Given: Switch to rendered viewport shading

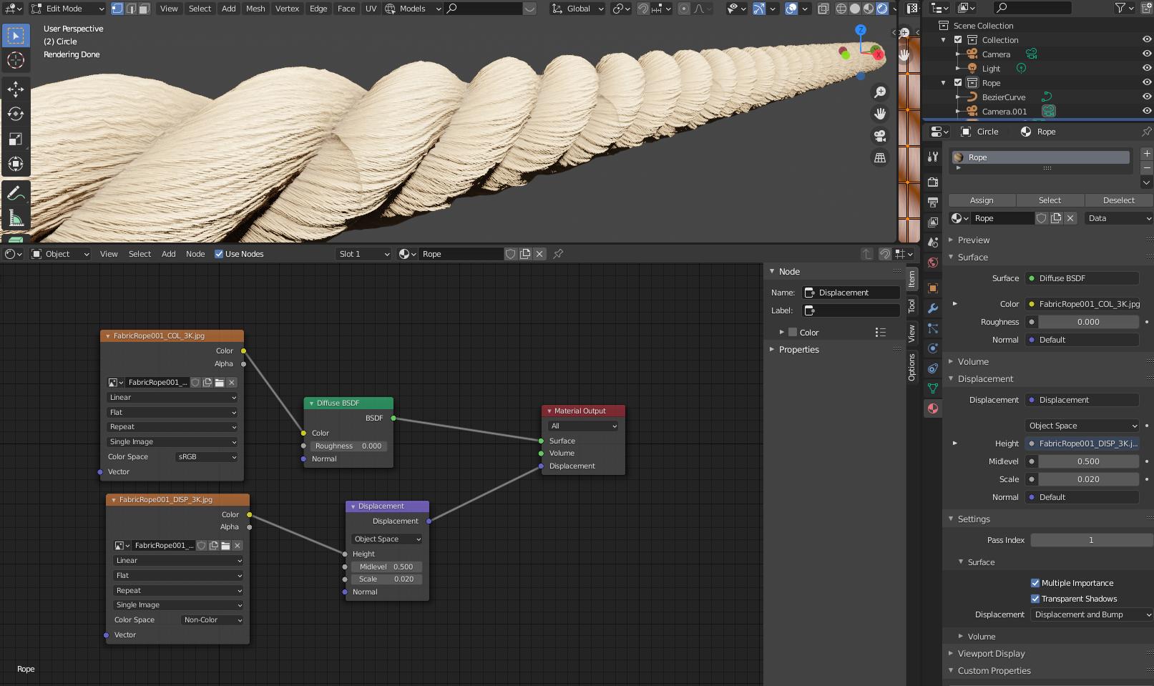Looking at the screenshot, I should (x=882, y=9).
